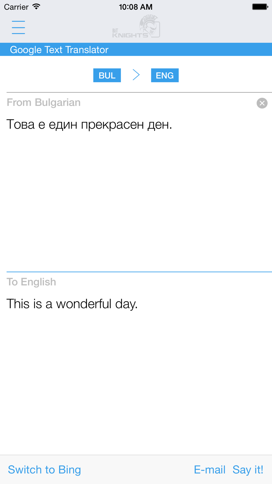Clear the Bulgarian source text

tap(262, 103)
